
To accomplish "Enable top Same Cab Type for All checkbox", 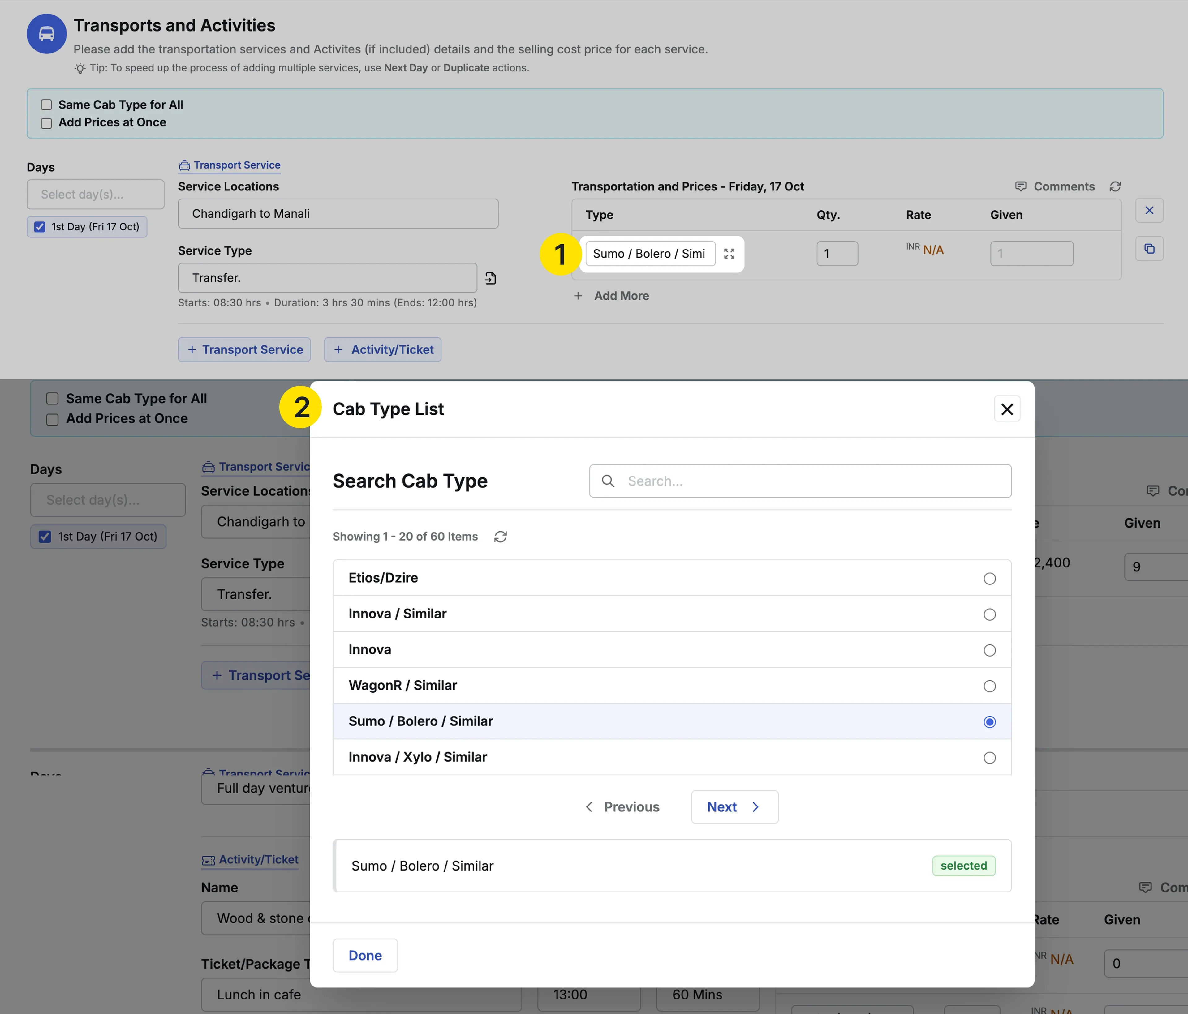I will tap(46, 105).
